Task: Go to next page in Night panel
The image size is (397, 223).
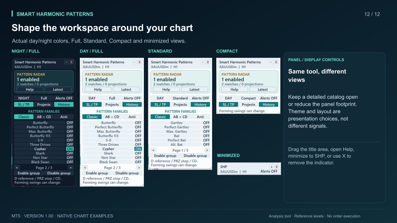Action: point(71,168)
